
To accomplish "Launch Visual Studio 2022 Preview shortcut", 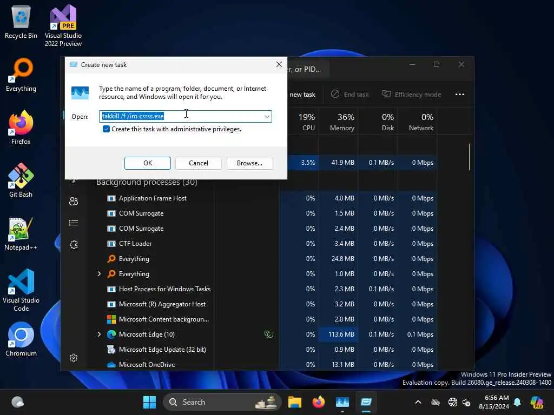I will [63, 25].
